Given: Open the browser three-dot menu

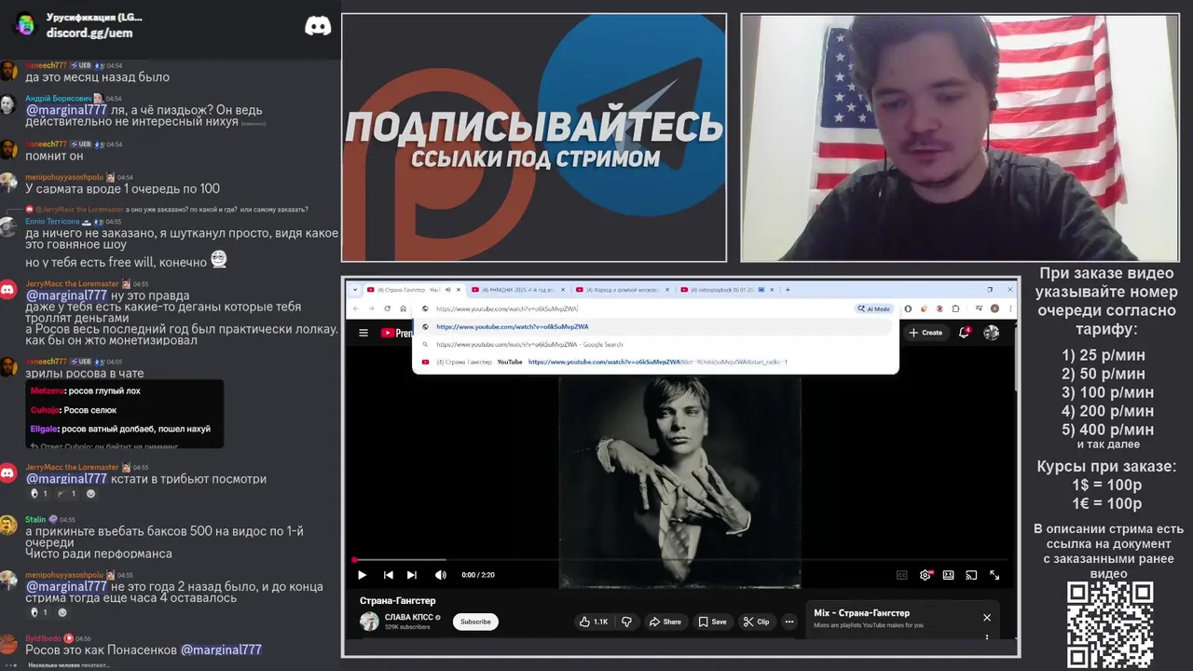Looking at the screenshot, I should coord(1008,308).
